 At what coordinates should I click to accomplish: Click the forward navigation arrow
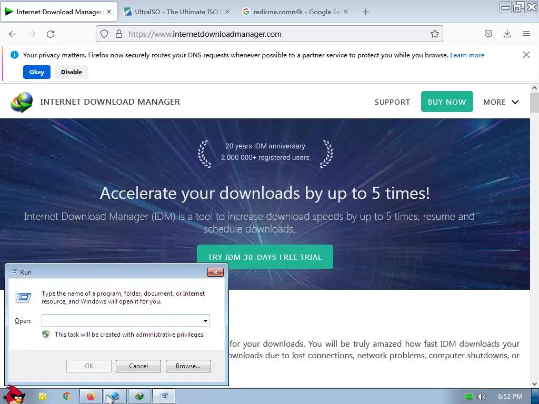pos(32,34)
